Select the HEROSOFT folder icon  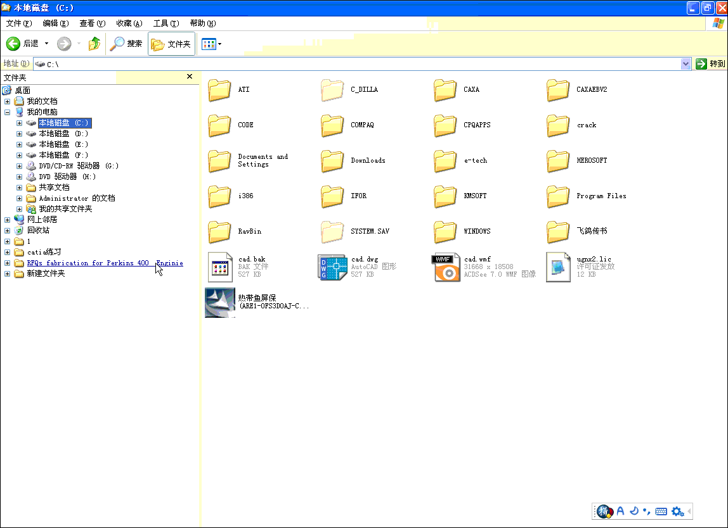tap(557, 161)
